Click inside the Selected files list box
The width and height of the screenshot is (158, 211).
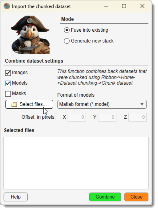point(76,163)
